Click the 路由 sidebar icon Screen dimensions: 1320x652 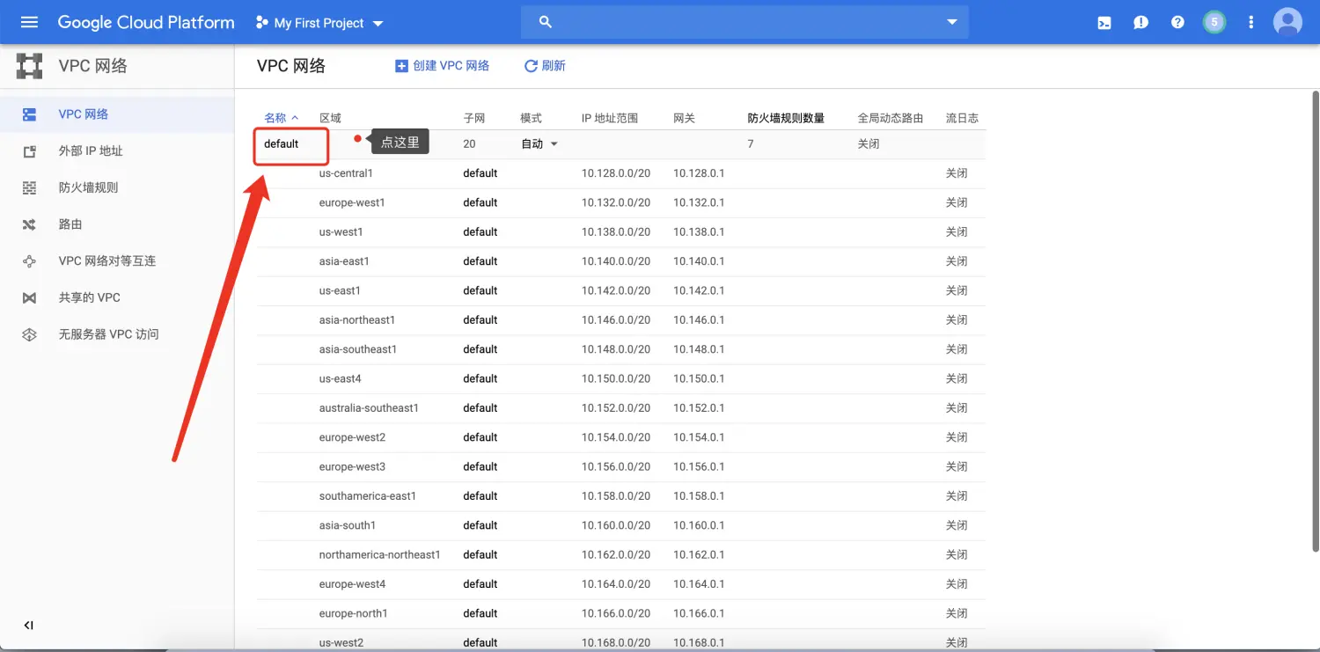(29, 224)
